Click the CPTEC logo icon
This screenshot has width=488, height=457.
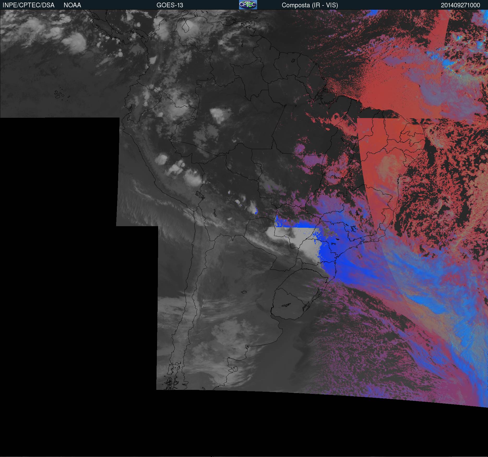[x=248, y=5]
